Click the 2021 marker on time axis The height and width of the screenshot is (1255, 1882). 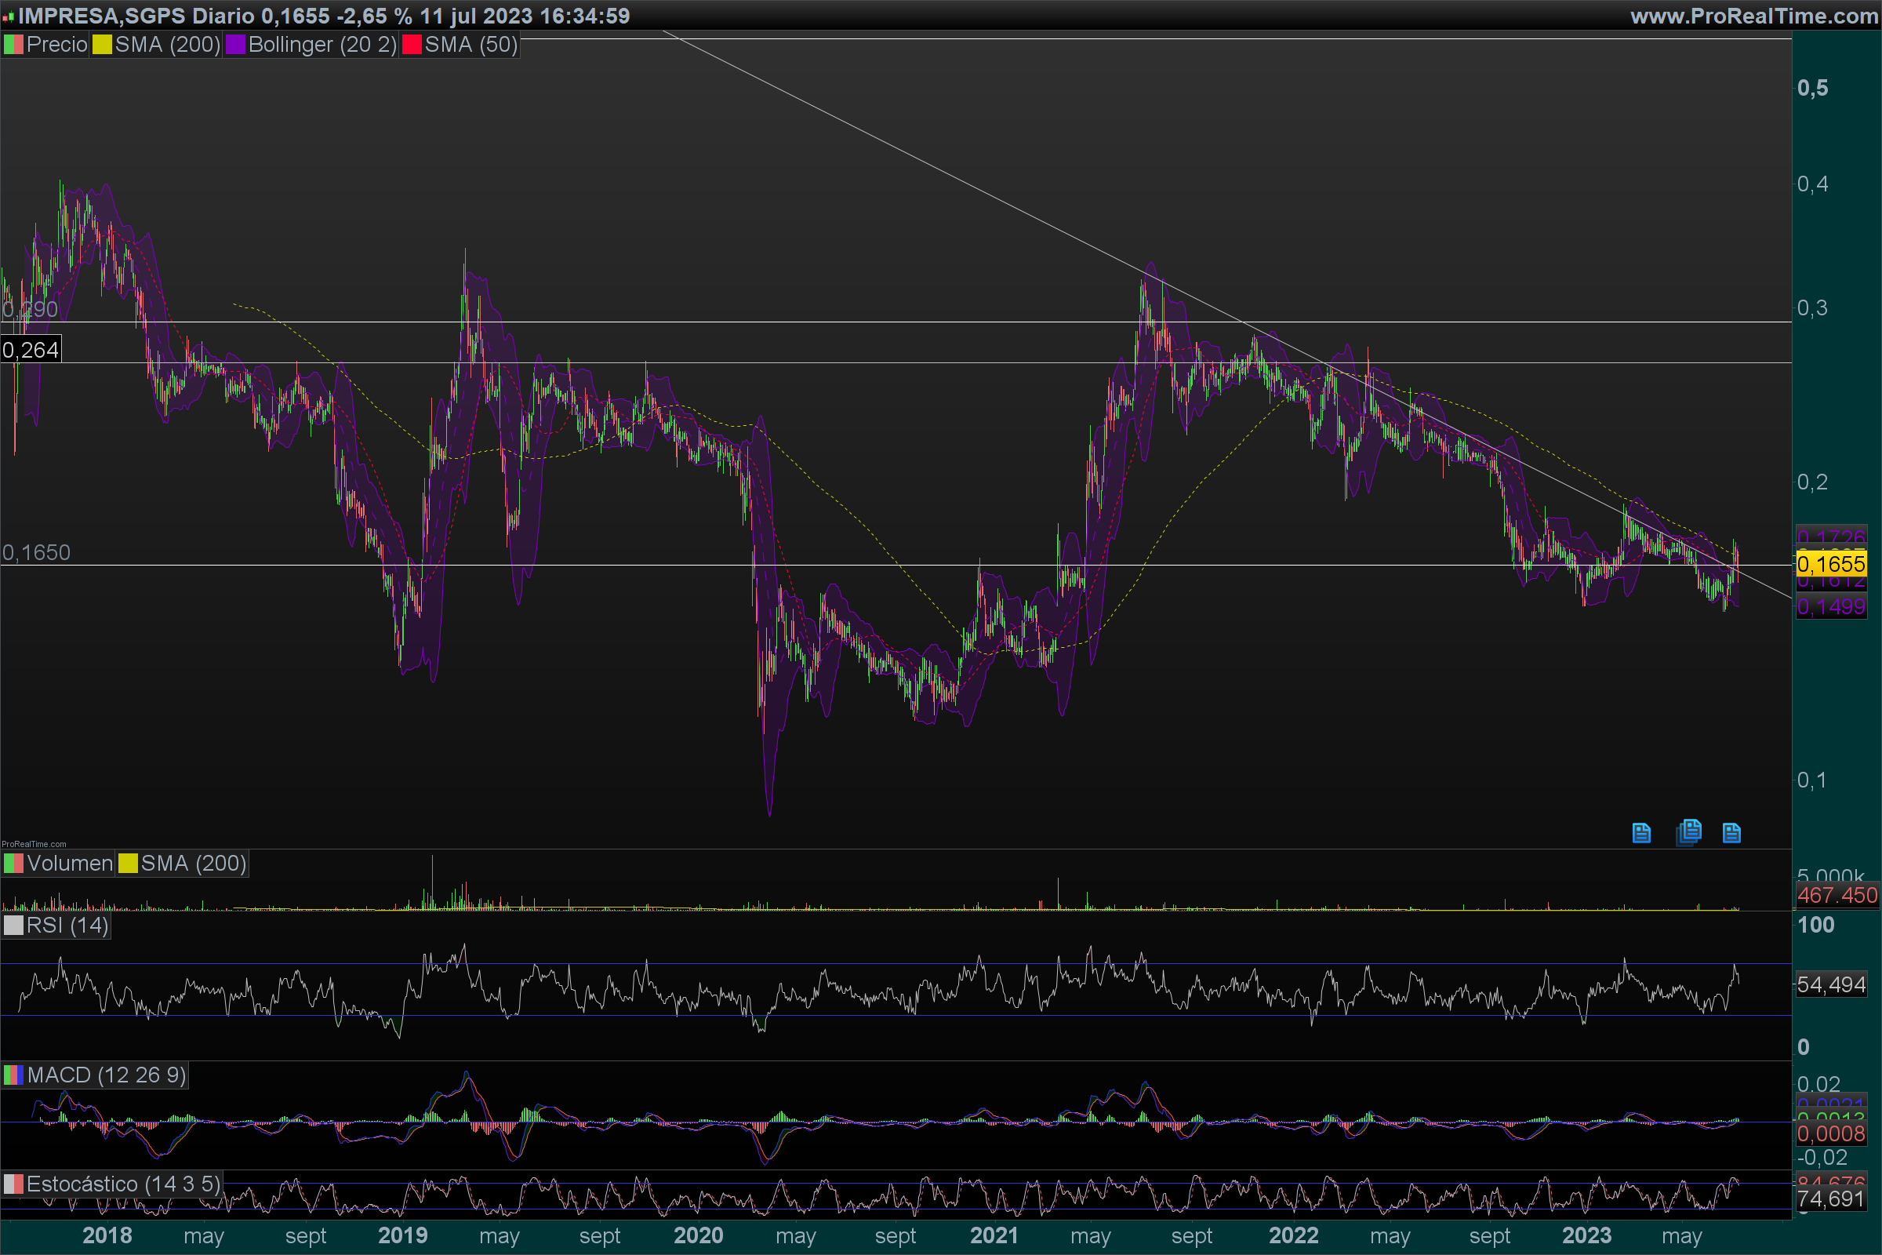pos(994,1235)
